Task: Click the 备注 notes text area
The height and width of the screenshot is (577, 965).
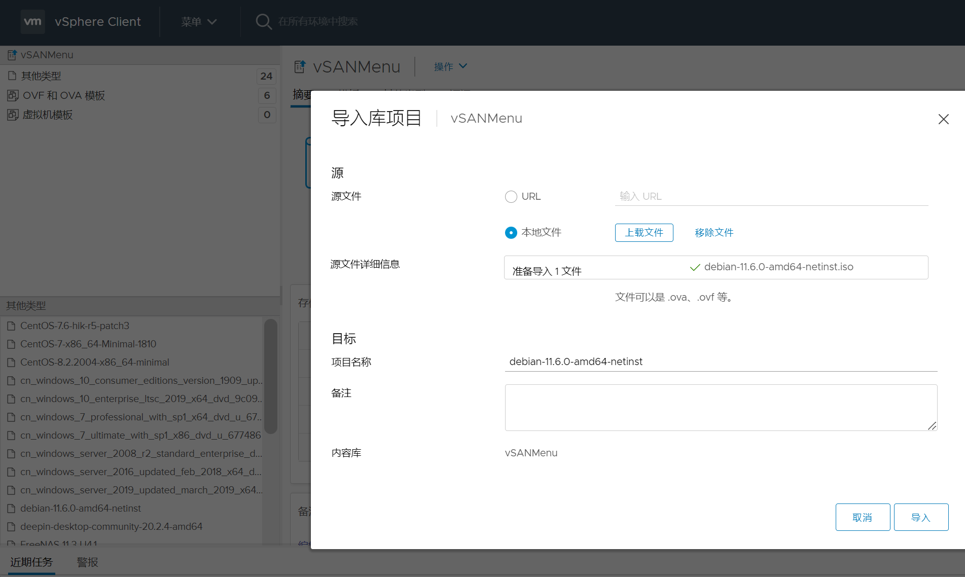Action: coord(720,407)
